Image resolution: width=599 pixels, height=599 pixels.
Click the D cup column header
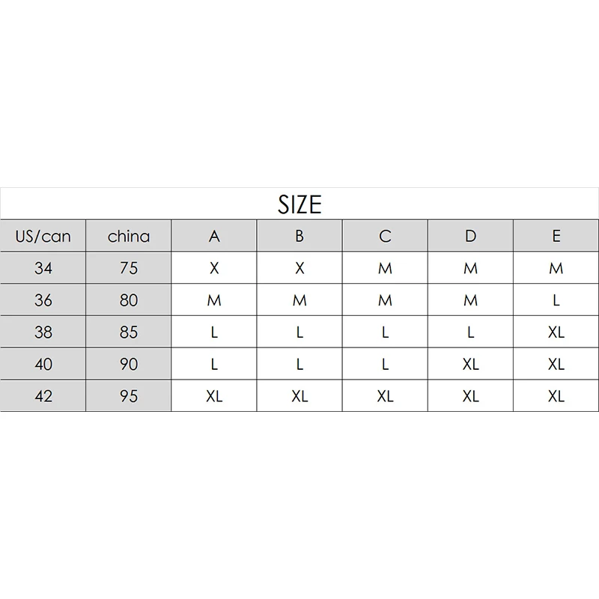point(471,236)
